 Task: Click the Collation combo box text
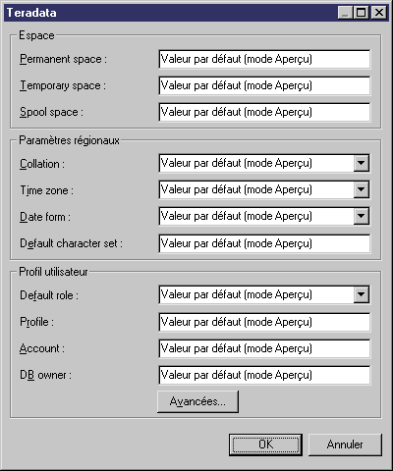pyautogui.click(x=256, y=163)
